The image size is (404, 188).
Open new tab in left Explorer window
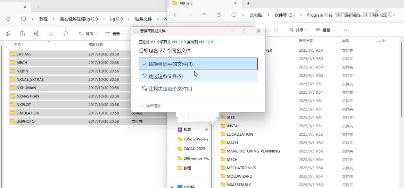pyautogui.click(x=38, y=7)
